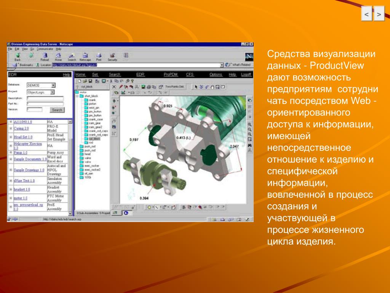
Task: Open the View menu
Action: pyautogui.click(x=25, y=49)
